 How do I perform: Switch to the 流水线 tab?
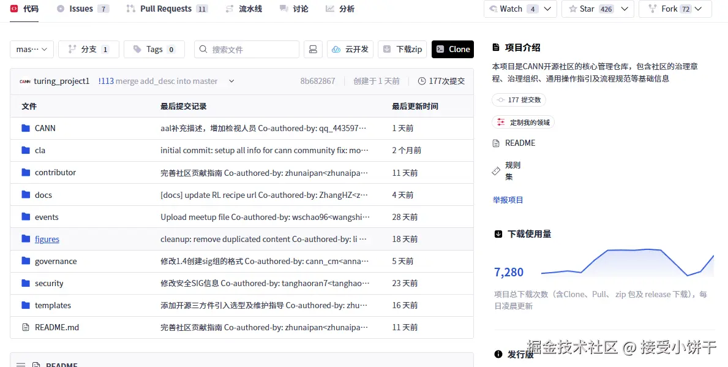(244, 9)
